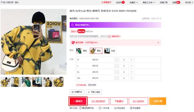
Task: Decrease quantity for size XL
Action: point(116,72)
